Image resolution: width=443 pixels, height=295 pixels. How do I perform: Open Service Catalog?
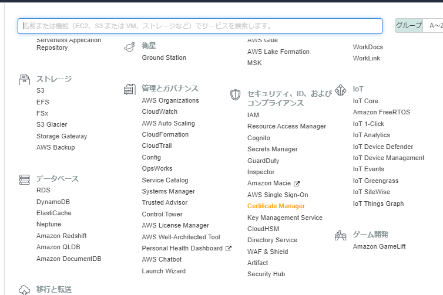[x=165, y=180]
